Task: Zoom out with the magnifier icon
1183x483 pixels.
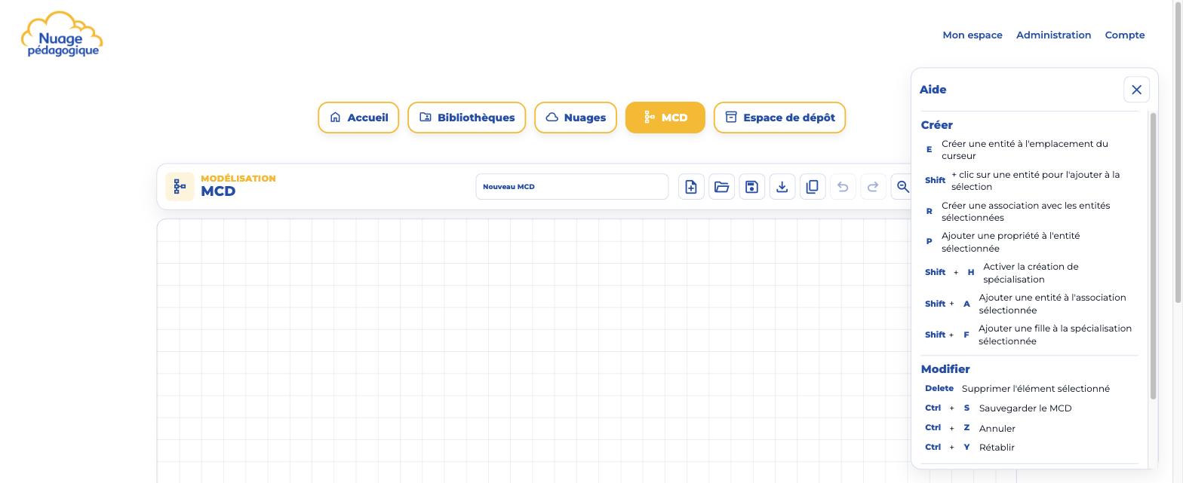Action: click(x=902, y=187)
